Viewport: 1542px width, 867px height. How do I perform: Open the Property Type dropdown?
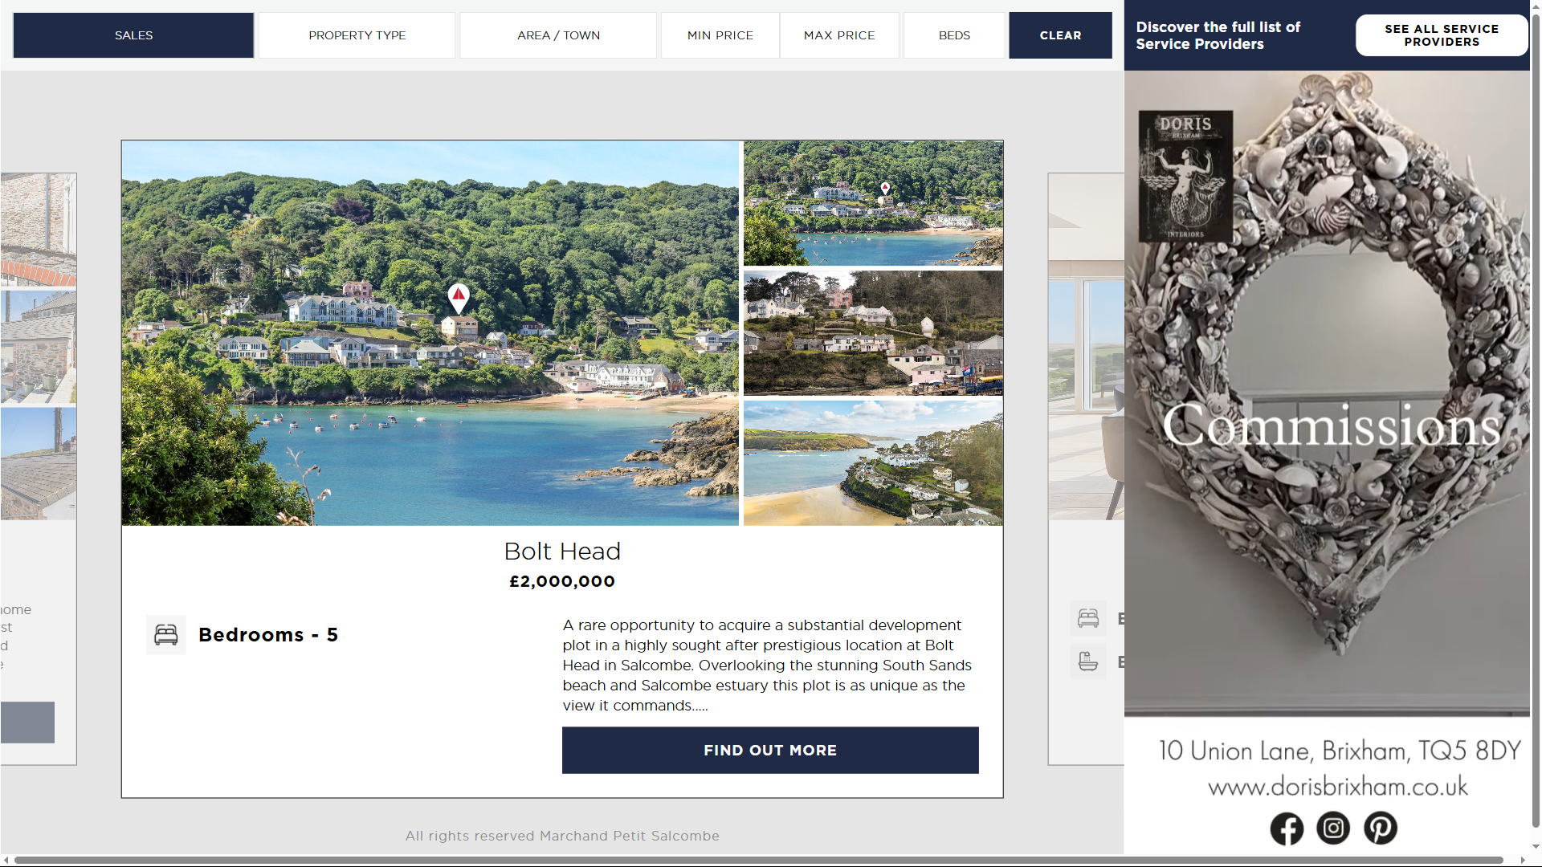pyautogui.click(x=357, y=35)
